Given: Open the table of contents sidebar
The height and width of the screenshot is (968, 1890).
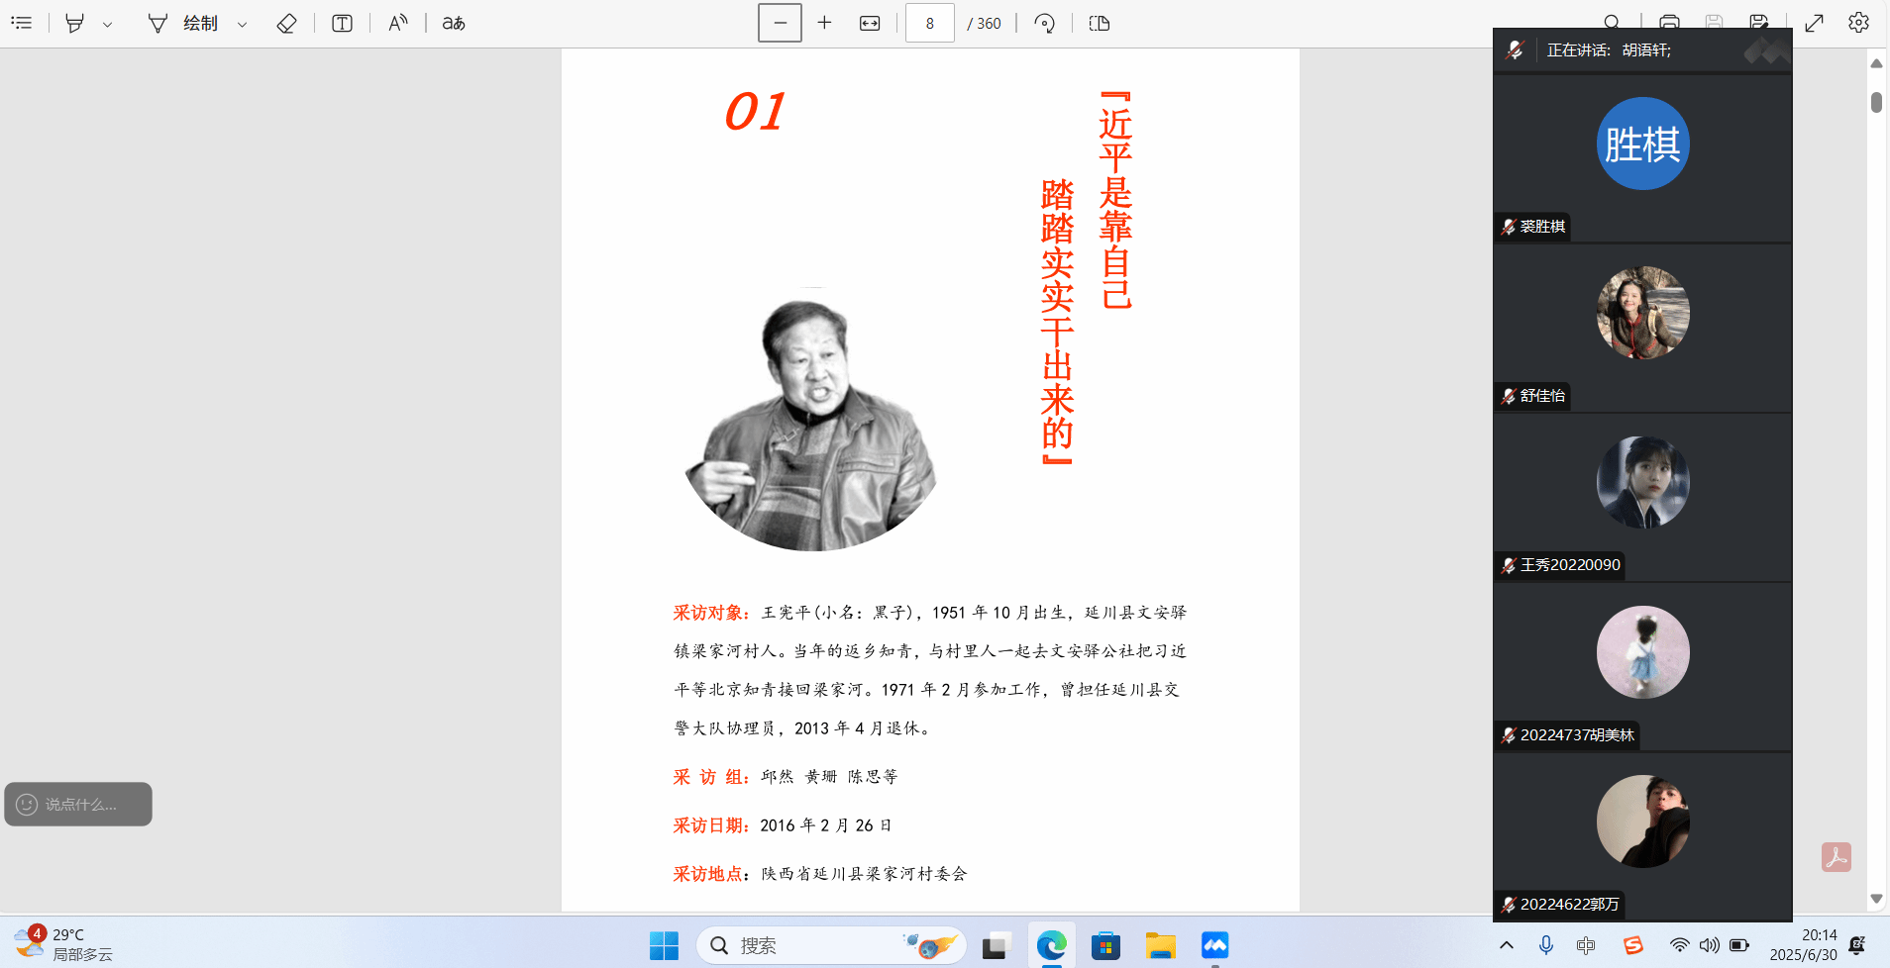Looking at the screenshot, I should (x=22, y=23).
